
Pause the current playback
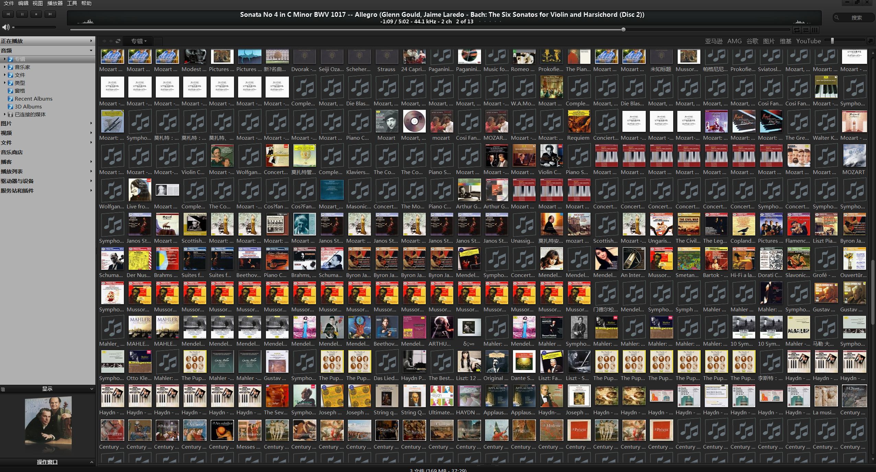click(22, 14)
